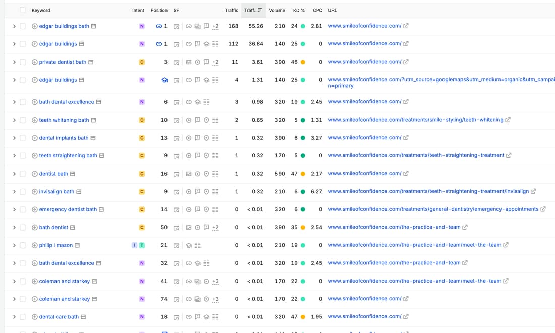Sort table by Volume column header

(277, 10)
